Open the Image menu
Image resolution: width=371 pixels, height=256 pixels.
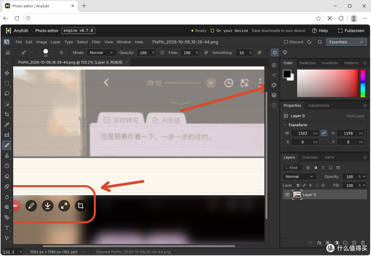42,42
